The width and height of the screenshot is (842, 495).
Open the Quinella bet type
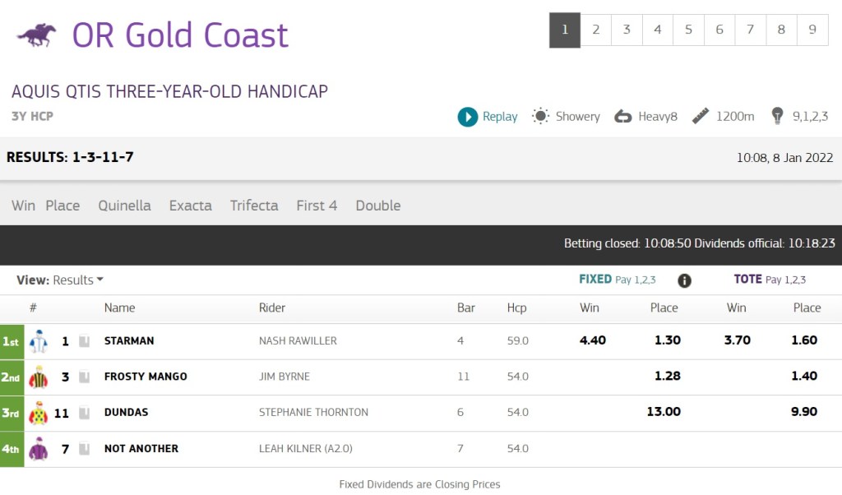pyautogui.click(x=124, y=206)
